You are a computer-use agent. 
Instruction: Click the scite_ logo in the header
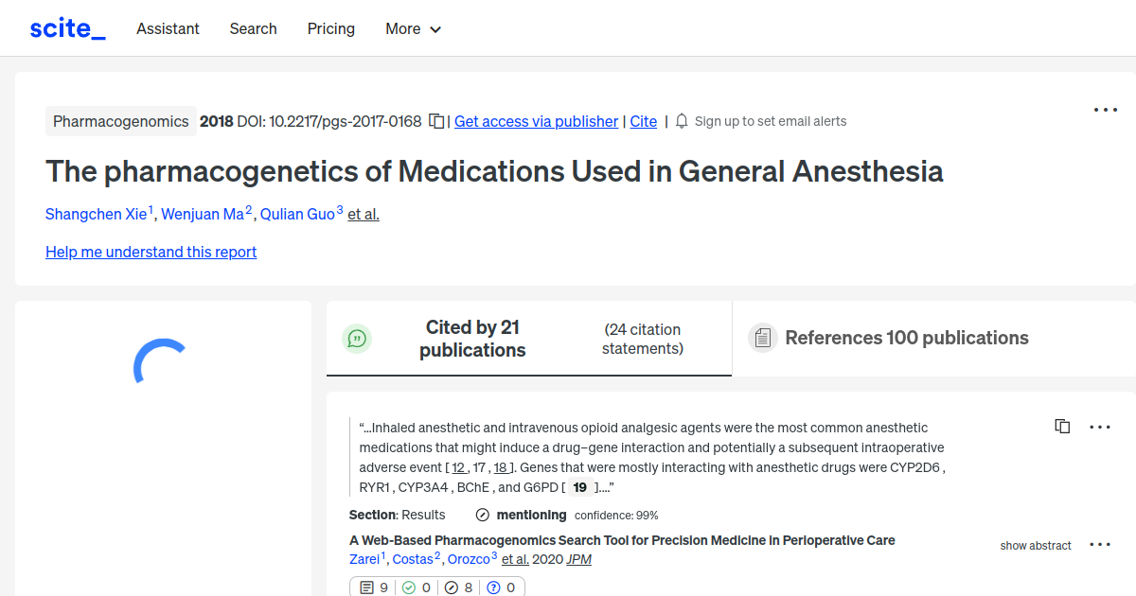coord(66,27)
